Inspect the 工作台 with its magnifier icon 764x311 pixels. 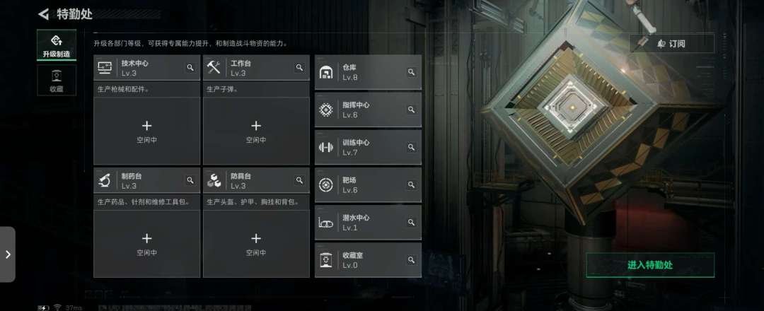click(x=299, y=68)
